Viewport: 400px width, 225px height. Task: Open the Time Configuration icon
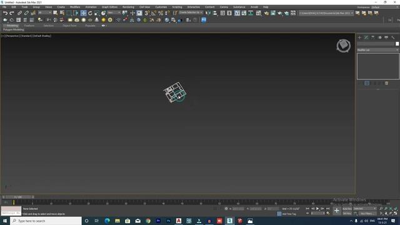(328, 213)
